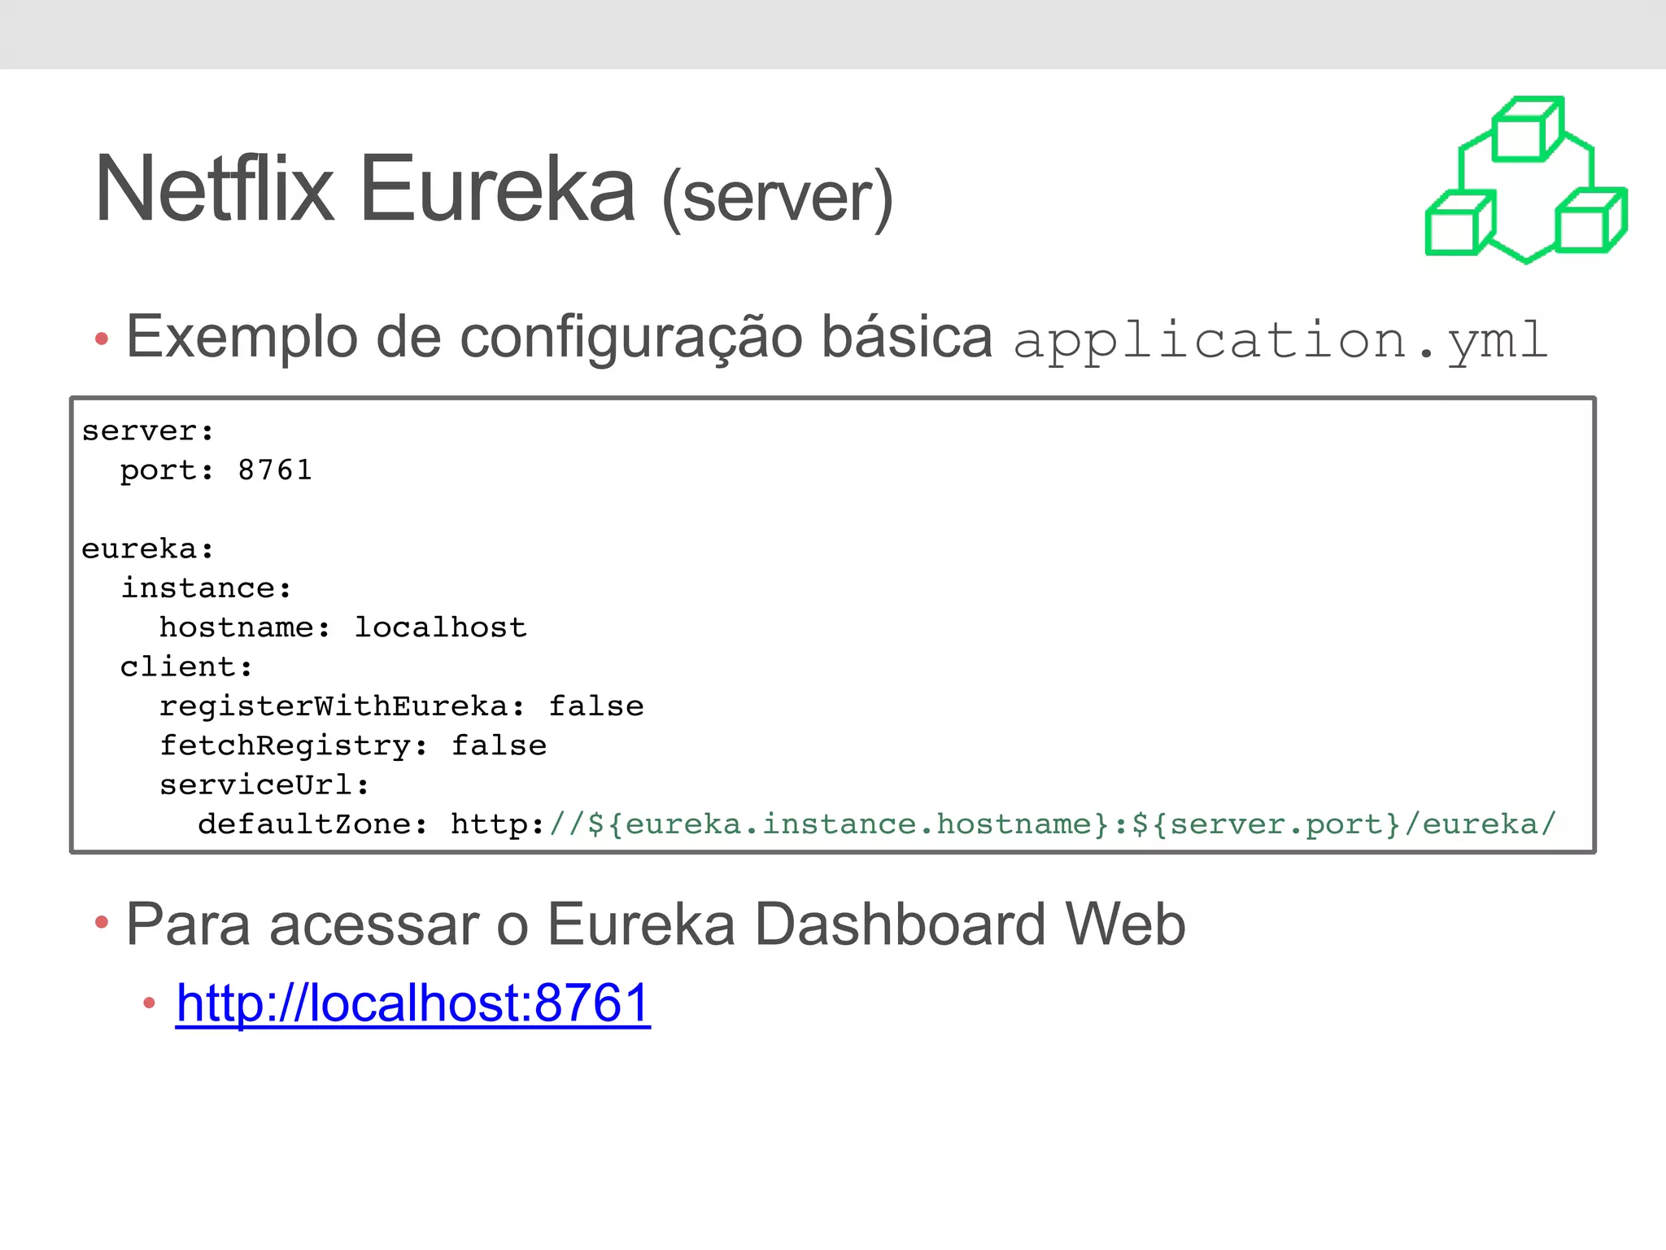Click the "server:" code line
The height and width of the screenshot is (1250, 1666).
(x=147, y=431)
